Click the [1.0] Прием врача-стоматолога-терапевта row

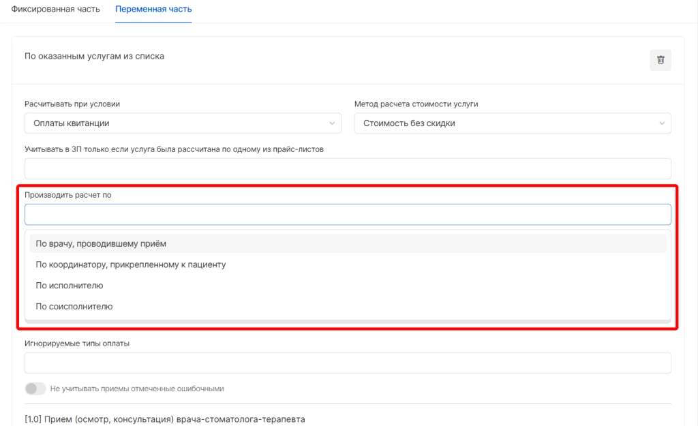(x=164, y=419)
